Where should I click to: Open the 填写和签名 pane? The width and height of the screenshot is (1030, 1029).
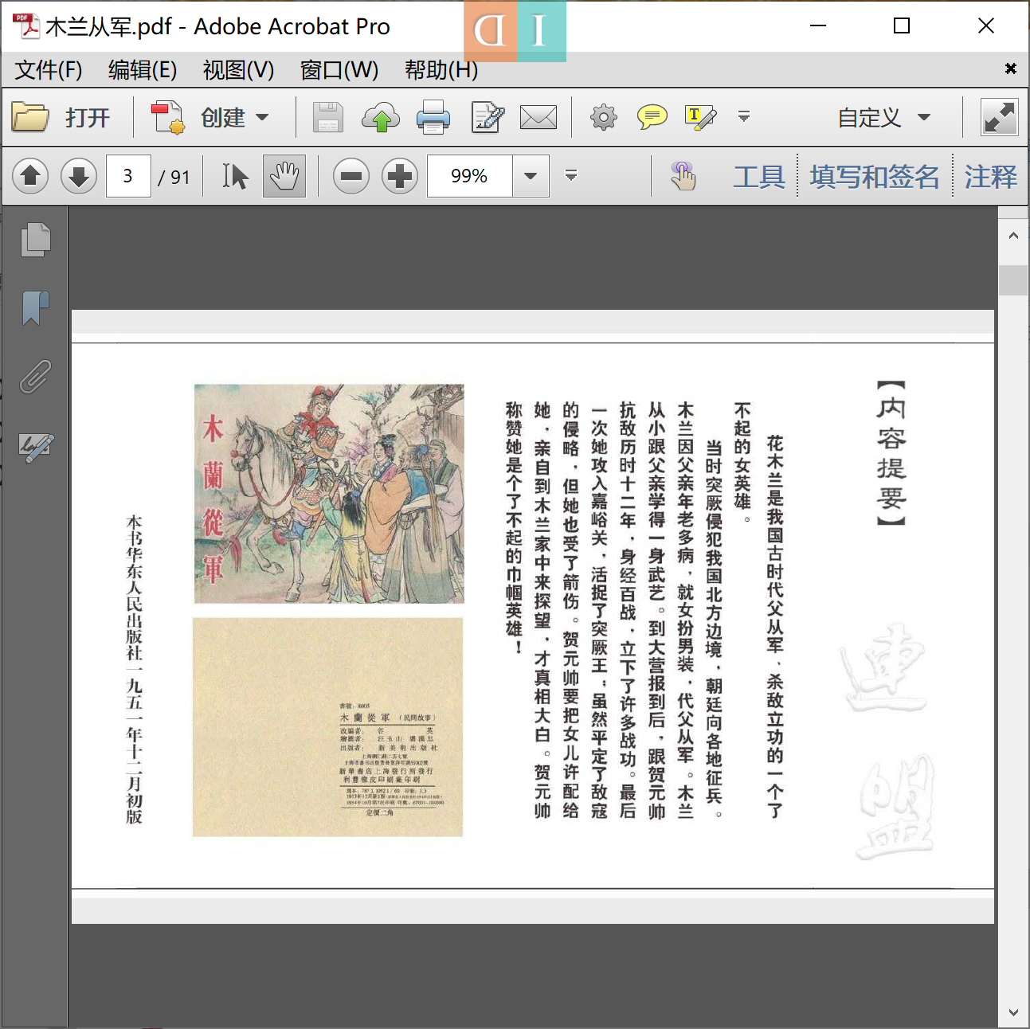[x=875, y=176]
